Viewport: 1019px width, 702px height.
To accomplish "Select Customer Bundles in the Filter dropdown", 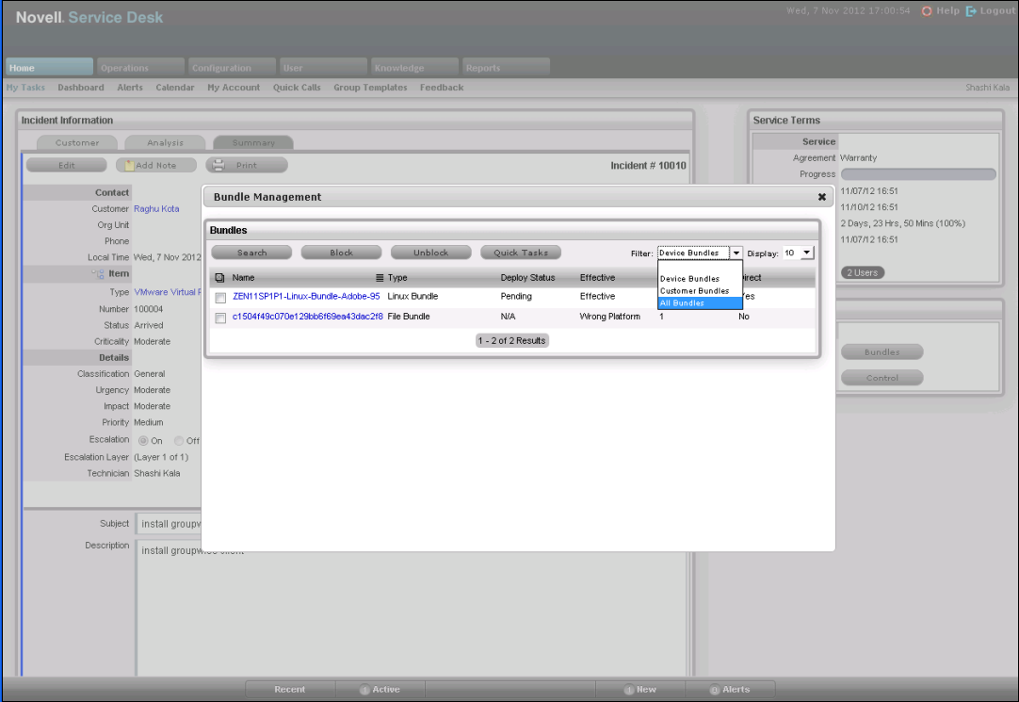I will [x=693, y=291].
